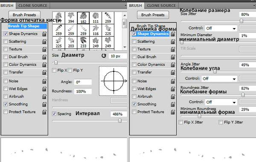Image resolution: width=256 pixels, height=162 pixels.
Task: Click lock icon for Transfer, left panel
Action: point(44,72)
